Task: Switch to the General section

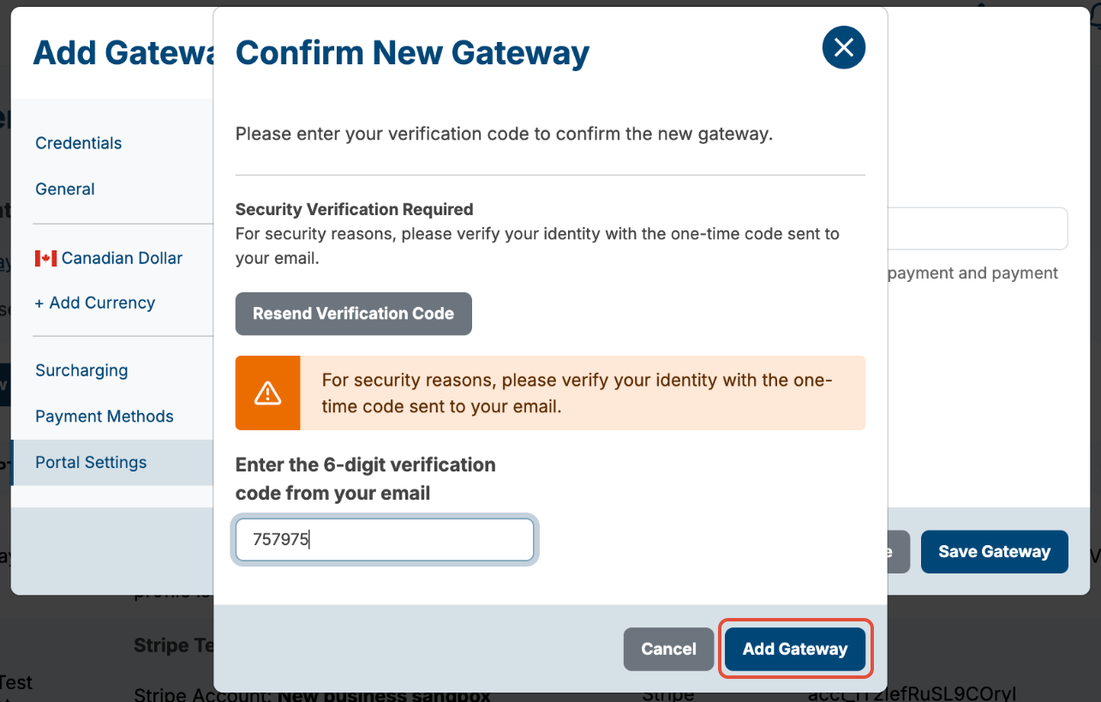Action: pos(65,189)
